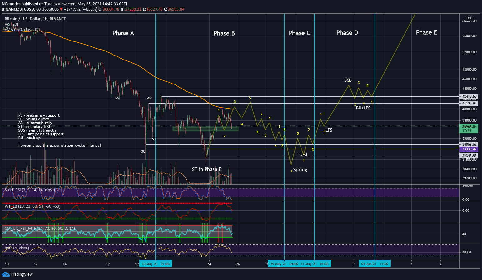
Task: Click the 34069.62 price label
Action: [470, 144]
